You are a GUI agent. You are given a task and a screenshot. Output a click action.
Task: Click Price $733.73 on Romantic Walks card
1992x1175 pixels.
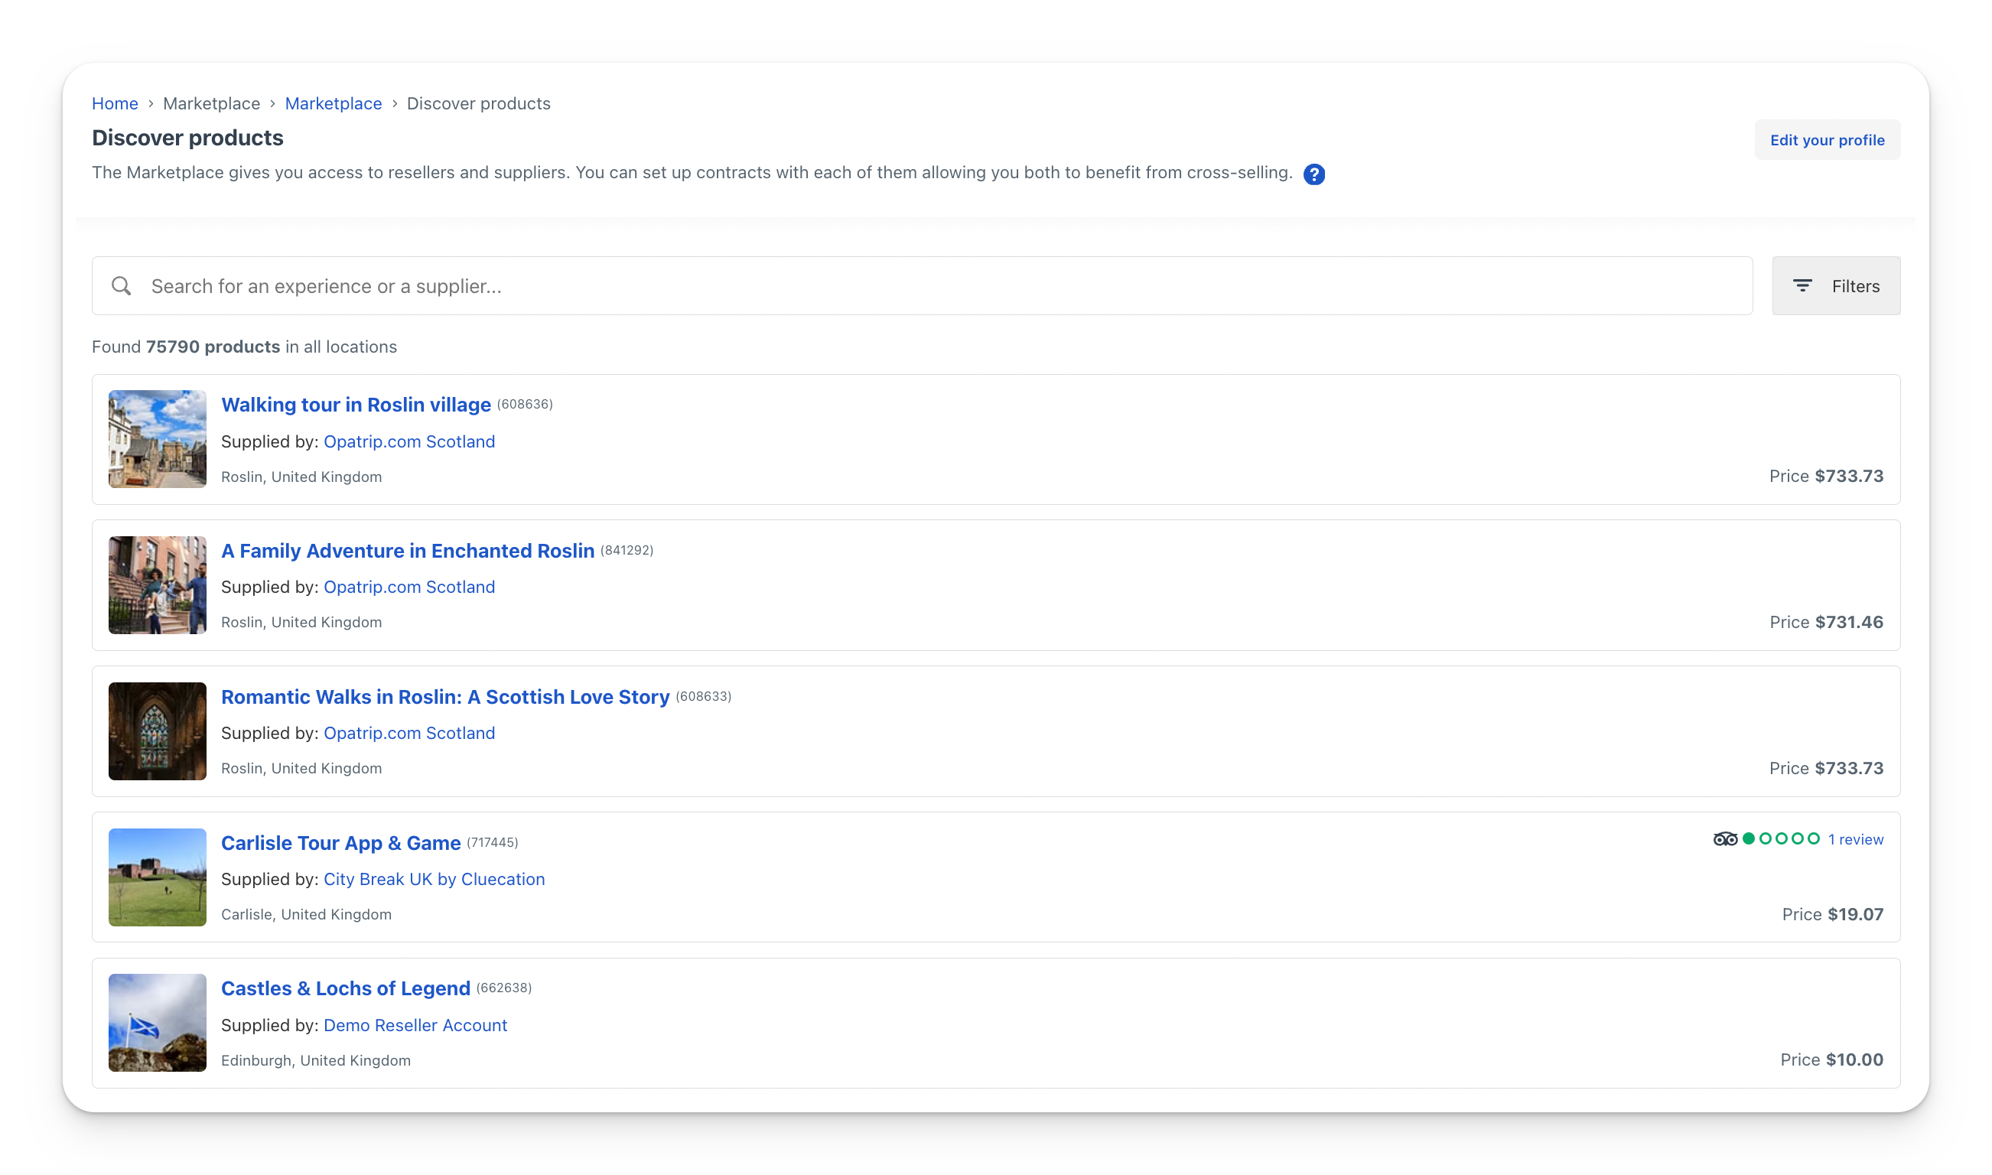pos(1827,769)
